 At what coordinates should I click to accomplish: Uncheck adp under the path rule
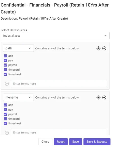[x=5, y=56]
